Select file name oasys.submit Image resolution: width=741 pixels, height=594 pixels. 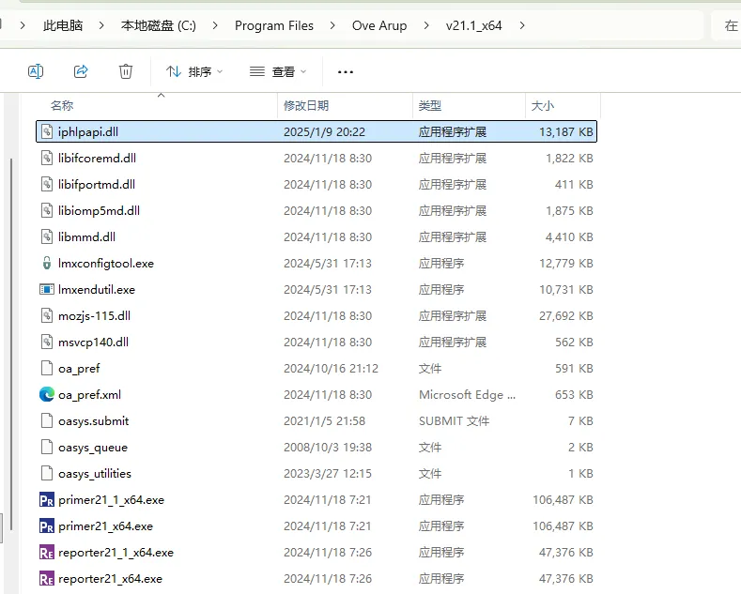(x=93, y=421)
